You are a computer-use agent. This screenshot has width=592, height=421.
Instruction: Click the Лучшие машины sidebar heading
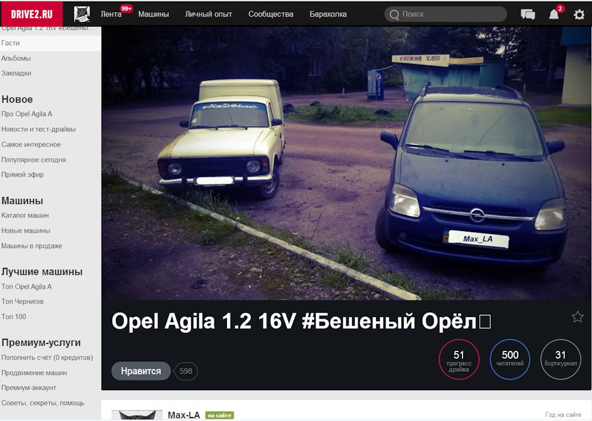tap(42, 272)
